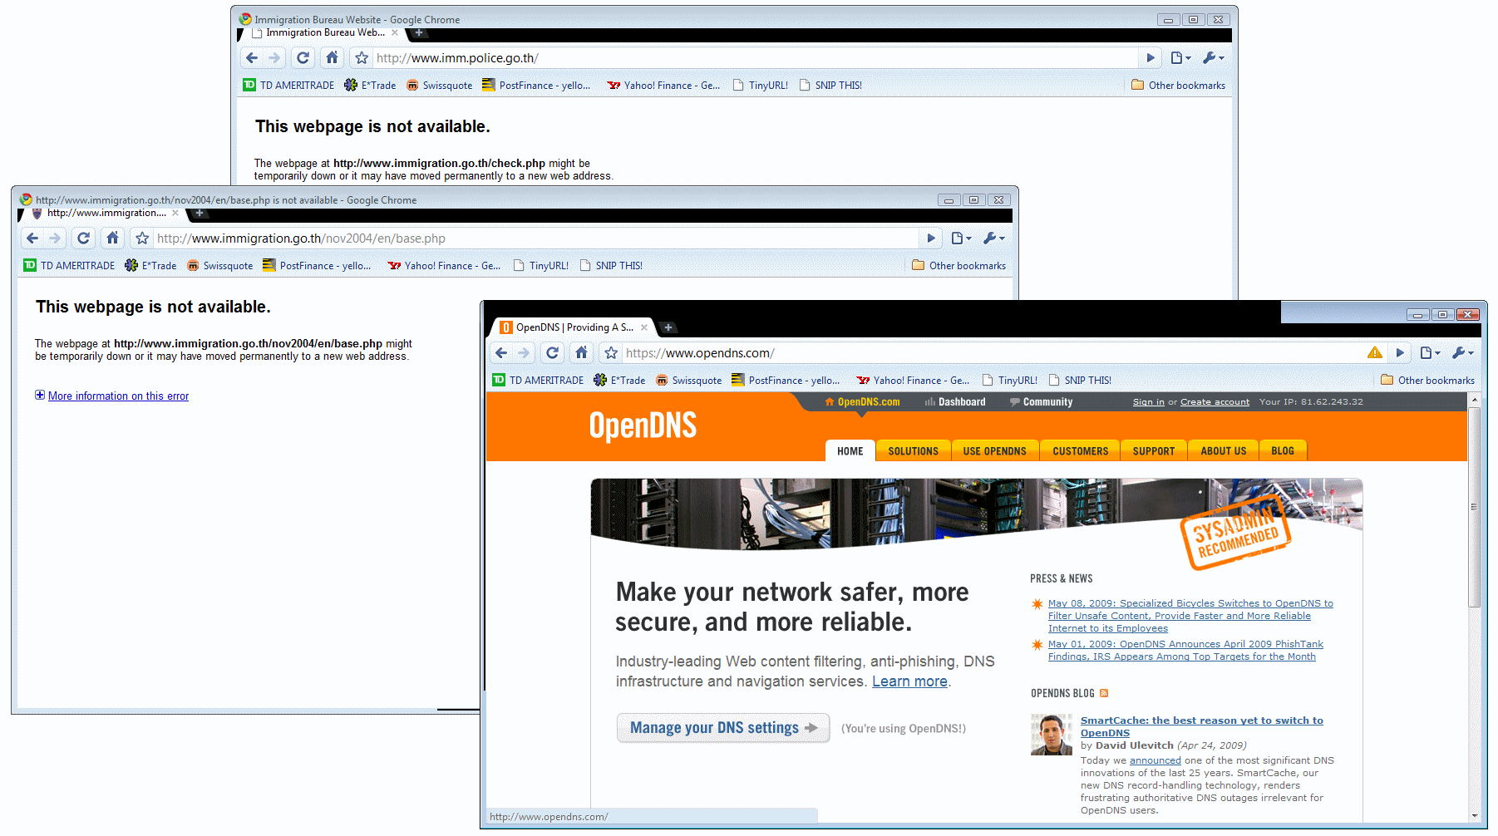
Task: Open new tab in the OpenDNS window
Action: point(668,327)
